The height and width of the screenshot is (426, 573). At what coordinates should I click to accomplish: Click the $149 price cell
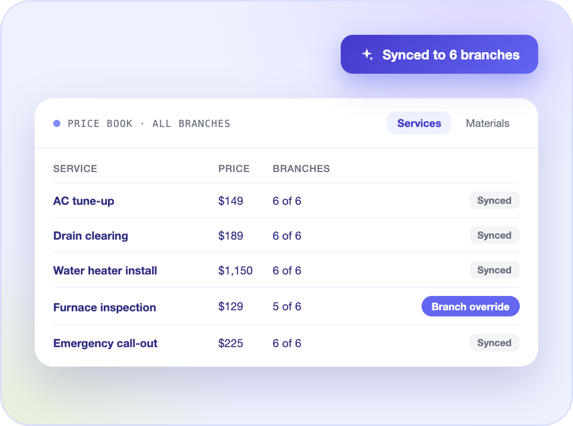click(231, 201)
